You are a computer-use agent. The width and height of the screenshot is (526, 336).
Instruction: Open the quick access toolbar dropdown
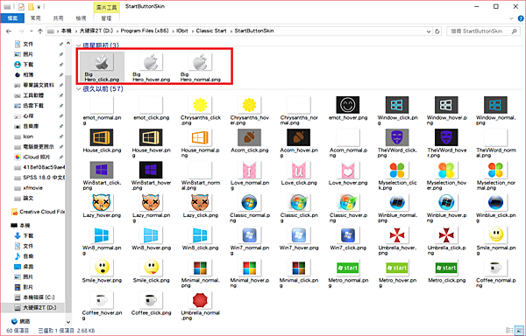(39, 7)
